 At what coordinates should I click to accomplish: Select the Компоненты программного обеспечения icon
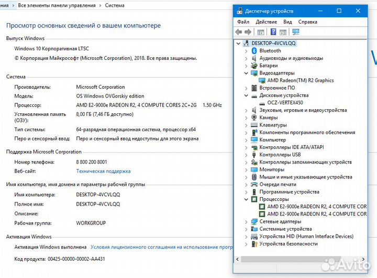[x=254, y=133]
